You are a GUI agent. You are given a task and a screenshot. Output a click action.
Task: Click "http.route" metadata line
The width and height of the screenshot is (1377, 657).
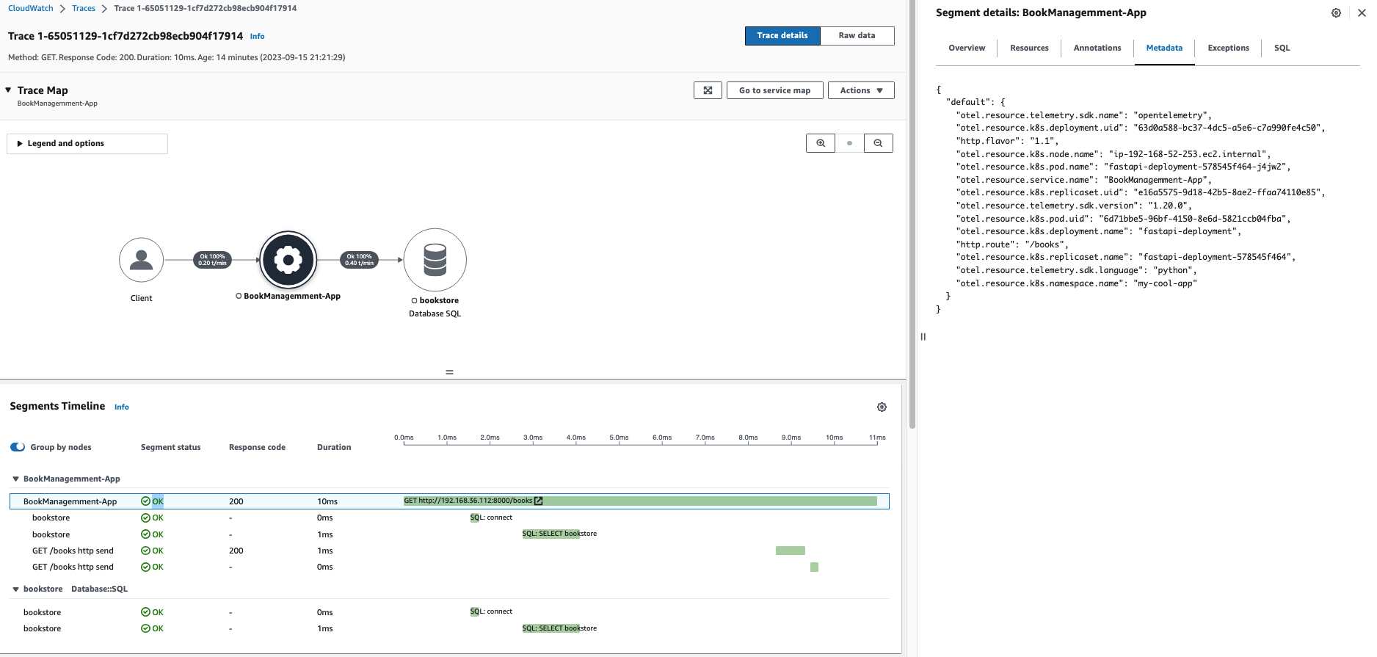(1012, 244)
